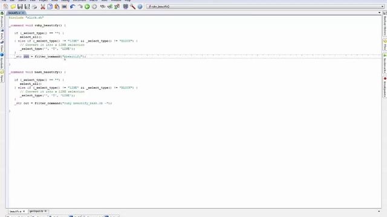Open the Open side panel tab
Viewport: 387px width, 217px height.
pos(2,77)
